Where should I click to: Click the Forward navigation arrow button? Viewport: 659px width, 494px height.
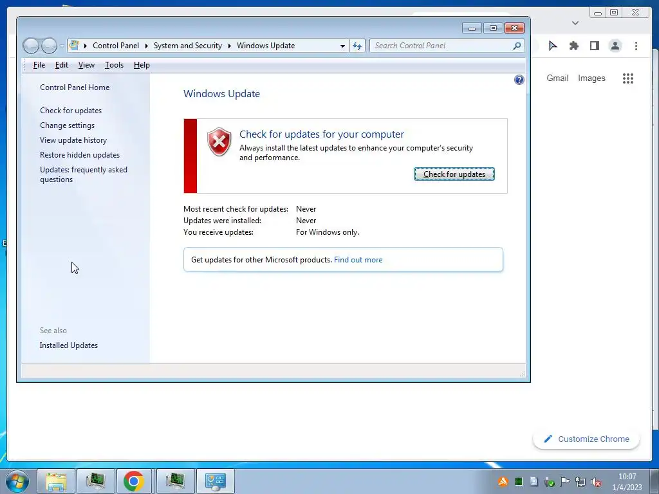point(49,46)
